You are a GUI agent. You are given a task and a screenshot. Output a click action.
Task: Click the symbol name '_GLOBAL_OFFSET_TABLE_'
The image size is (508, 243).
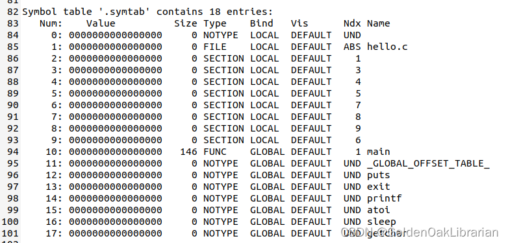[428, 163]
